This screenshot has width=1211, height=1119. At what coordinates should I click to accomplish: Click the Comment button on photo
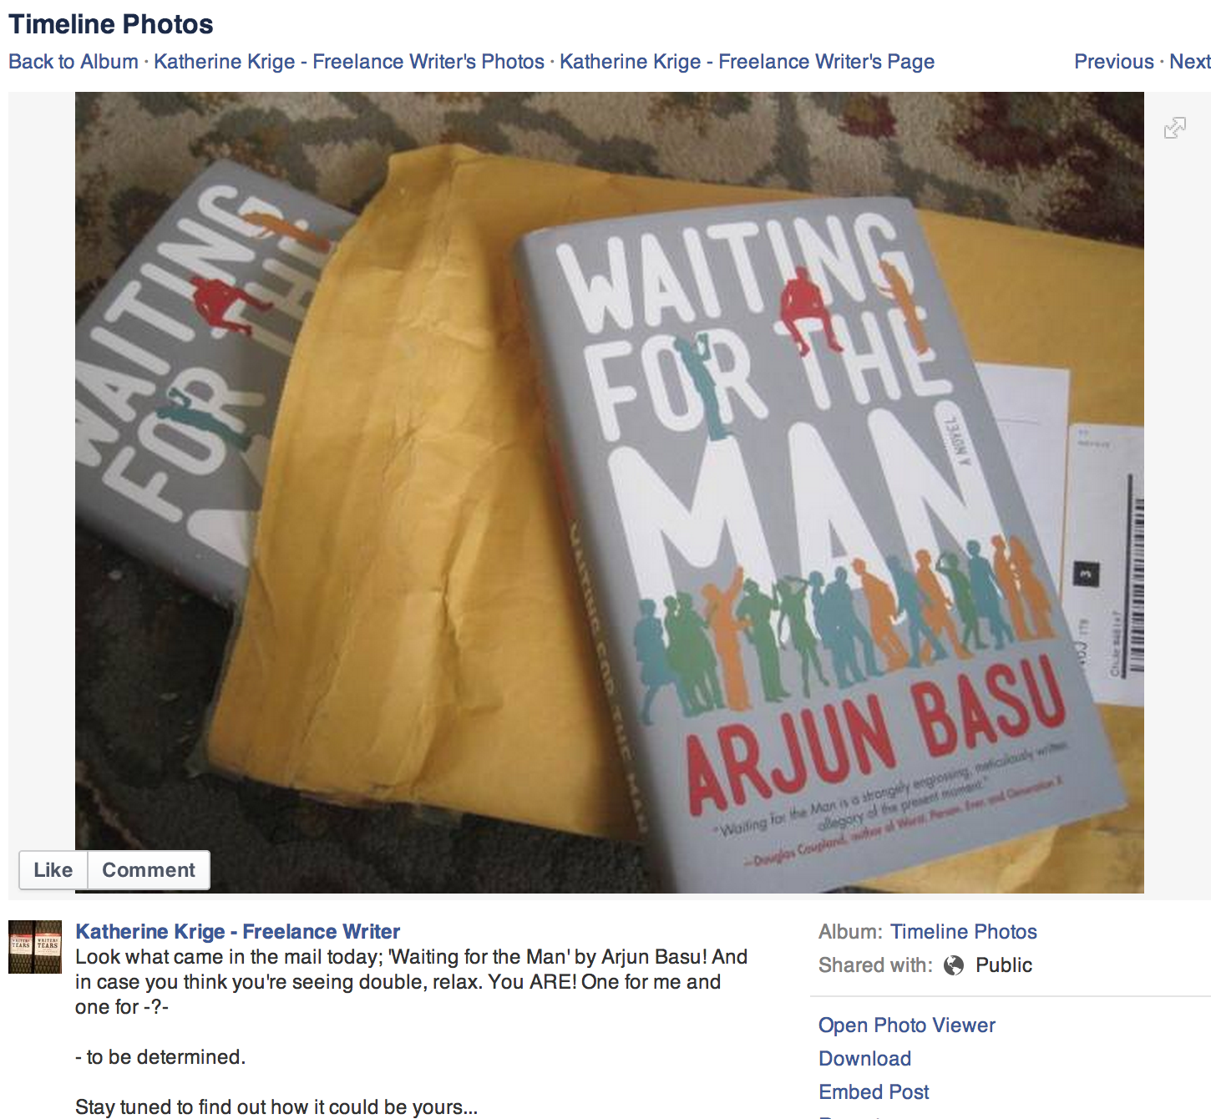(x=149, y=870)
